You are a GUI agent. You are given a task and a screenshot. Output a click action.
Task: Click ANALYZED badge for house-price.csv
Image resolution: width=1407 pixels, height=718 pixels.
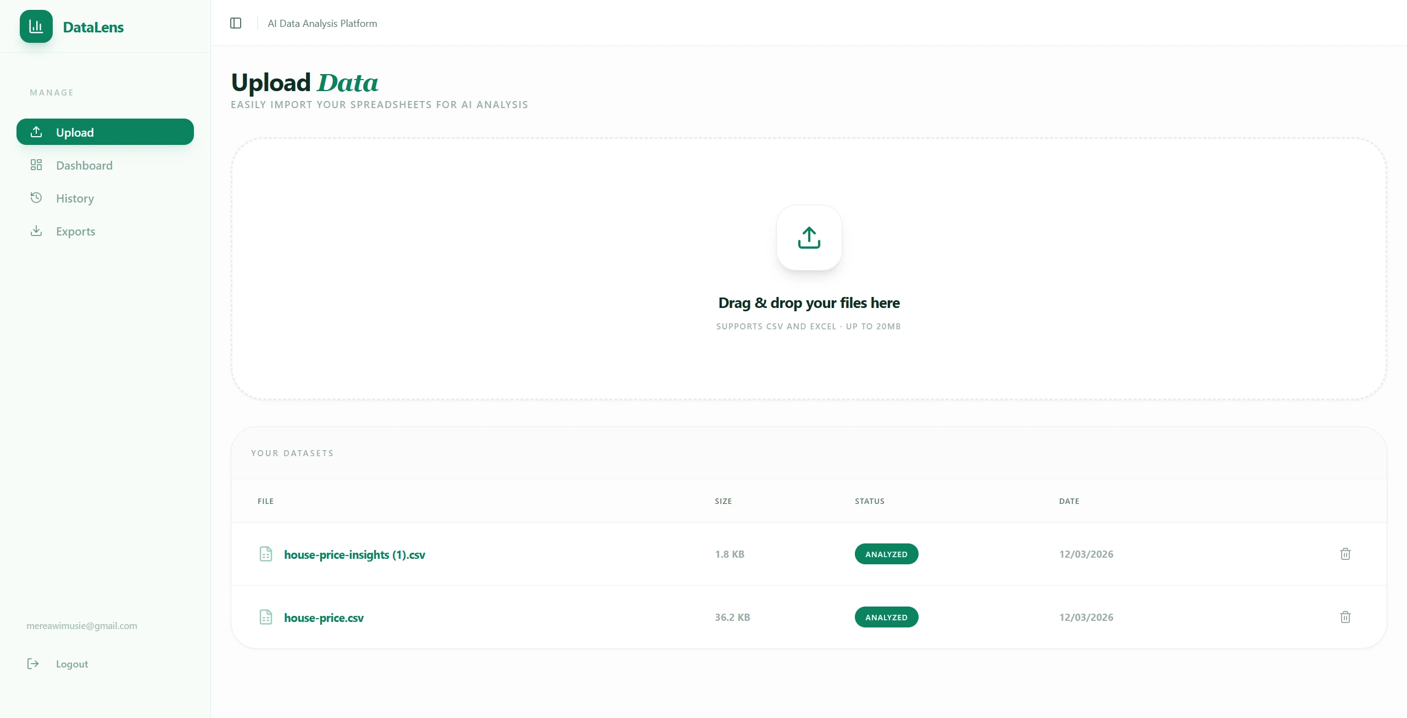[886, 617]
